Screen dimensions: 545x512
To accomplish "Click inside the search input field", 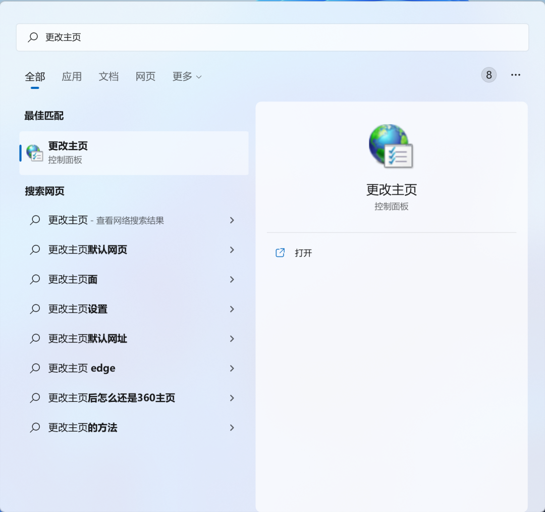I will (202, 37).
